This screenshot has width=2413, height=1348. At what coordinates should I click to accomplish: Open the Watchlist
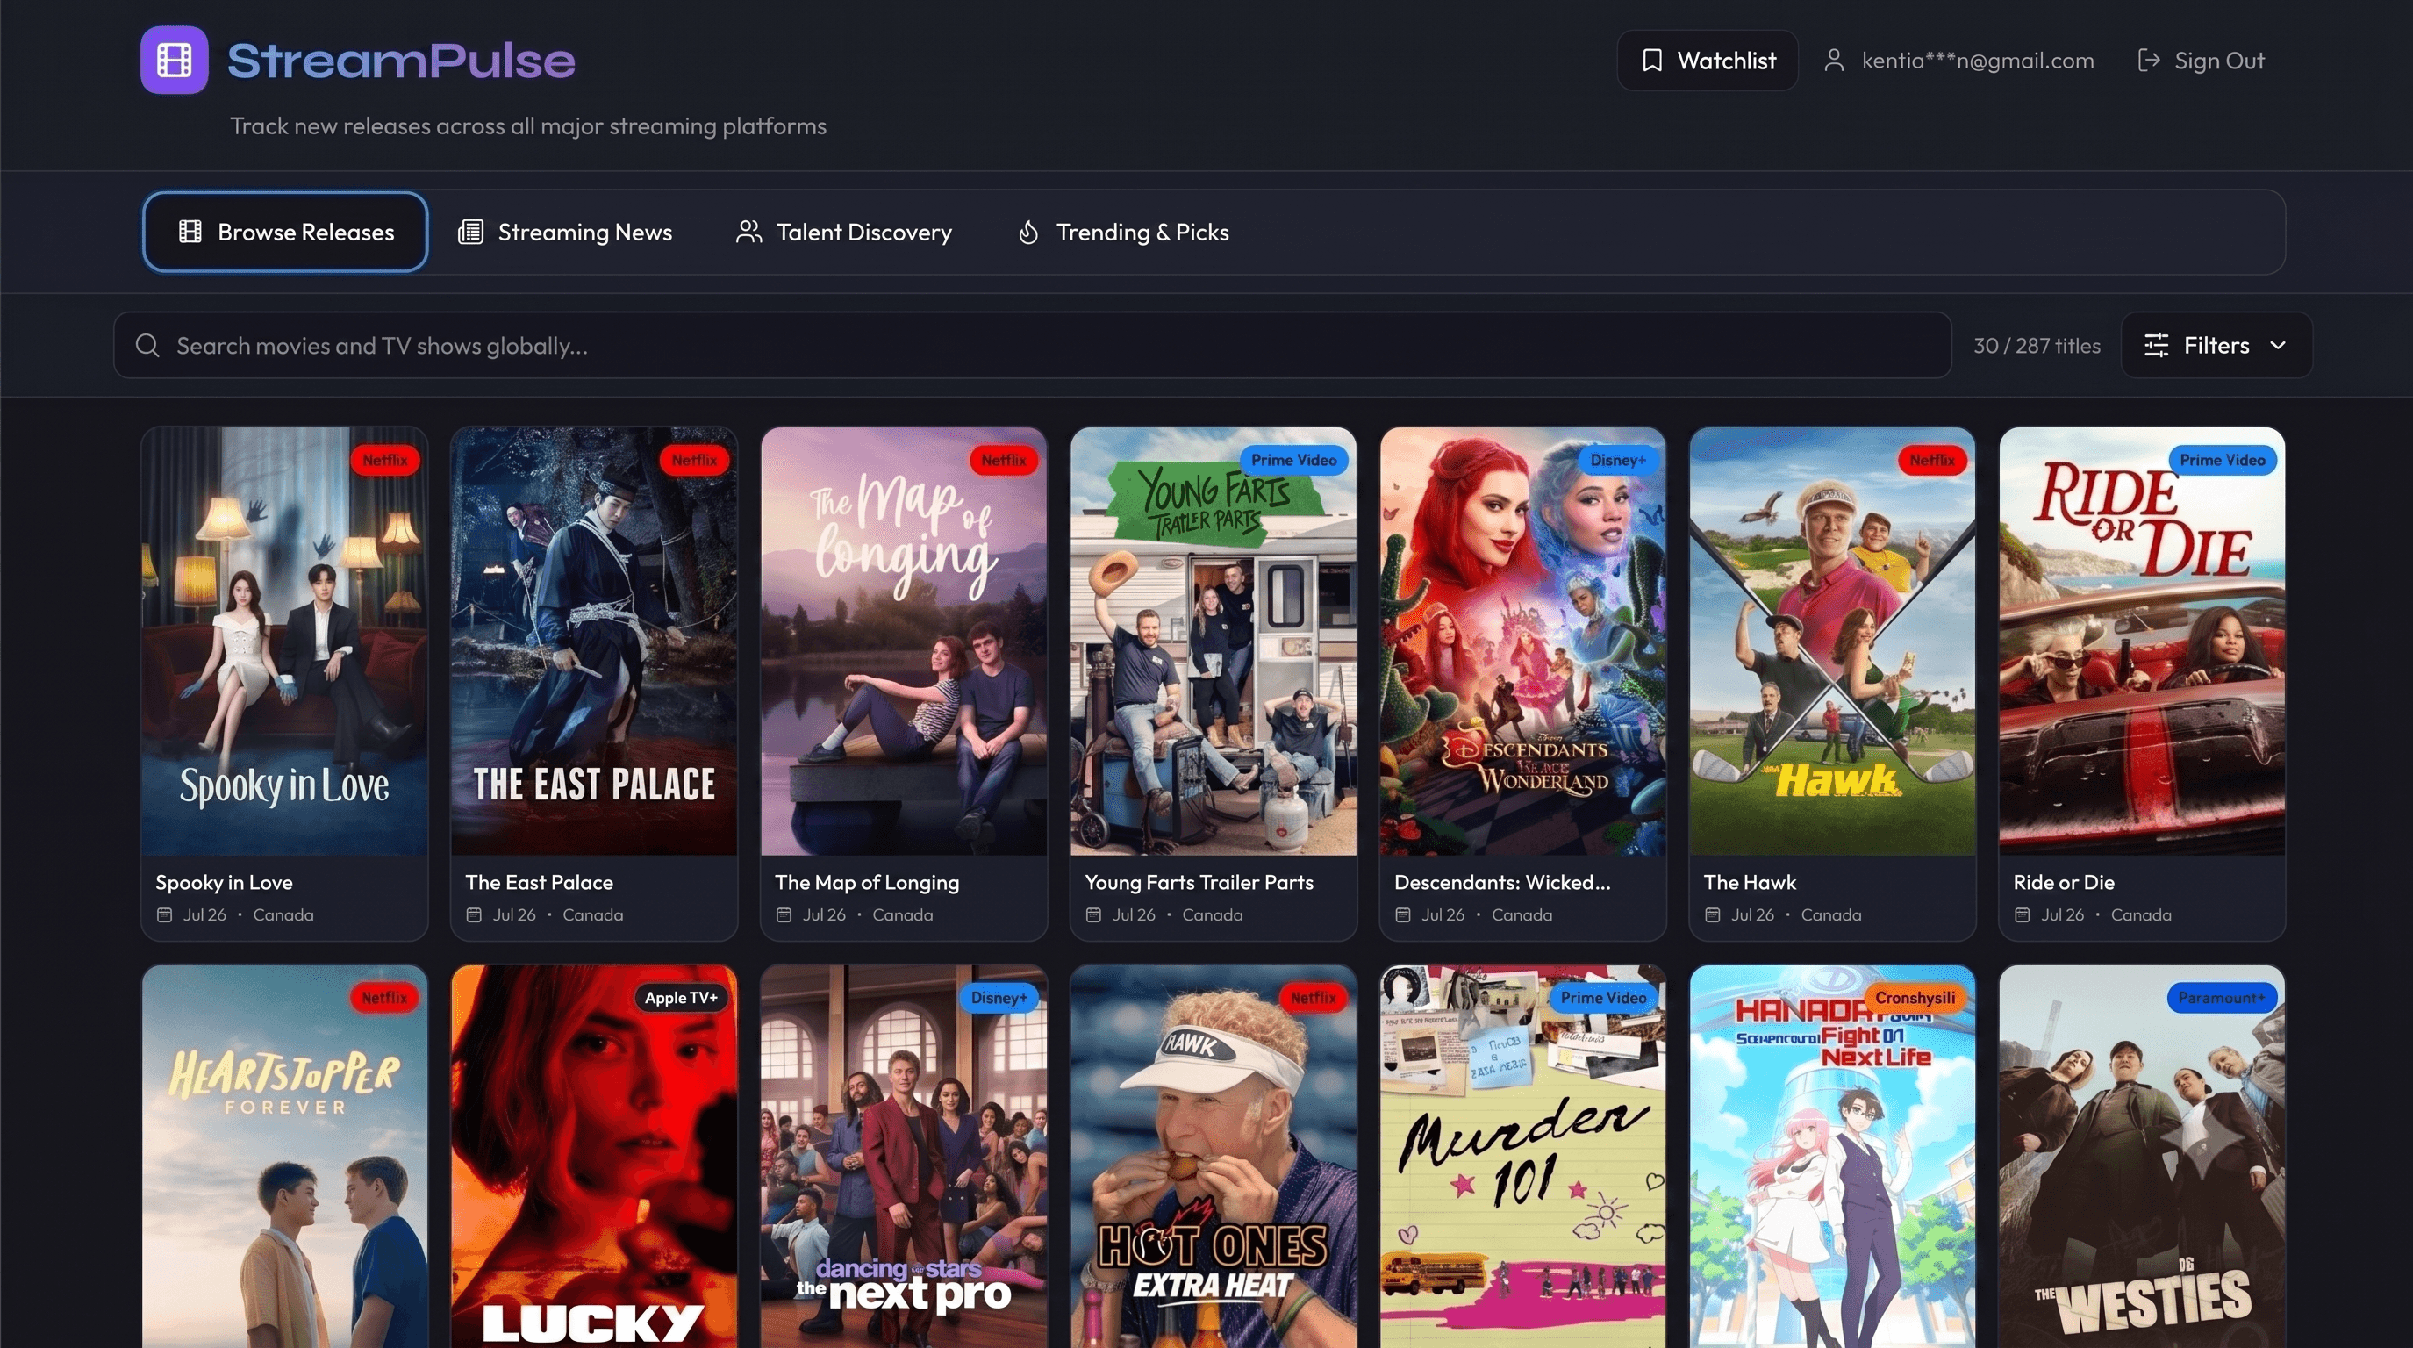1708,61
